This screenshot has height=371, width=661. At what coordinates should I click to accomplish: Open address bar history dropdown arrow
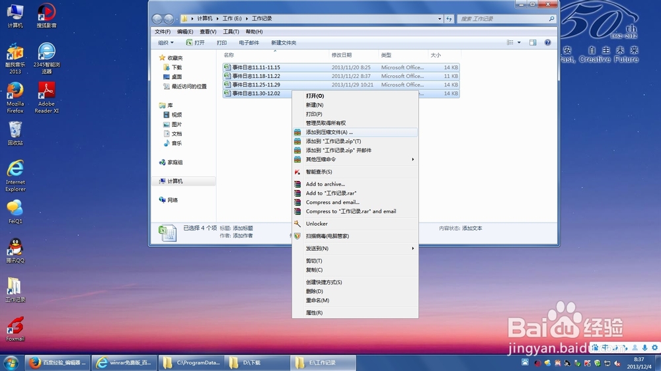(440, 18)
